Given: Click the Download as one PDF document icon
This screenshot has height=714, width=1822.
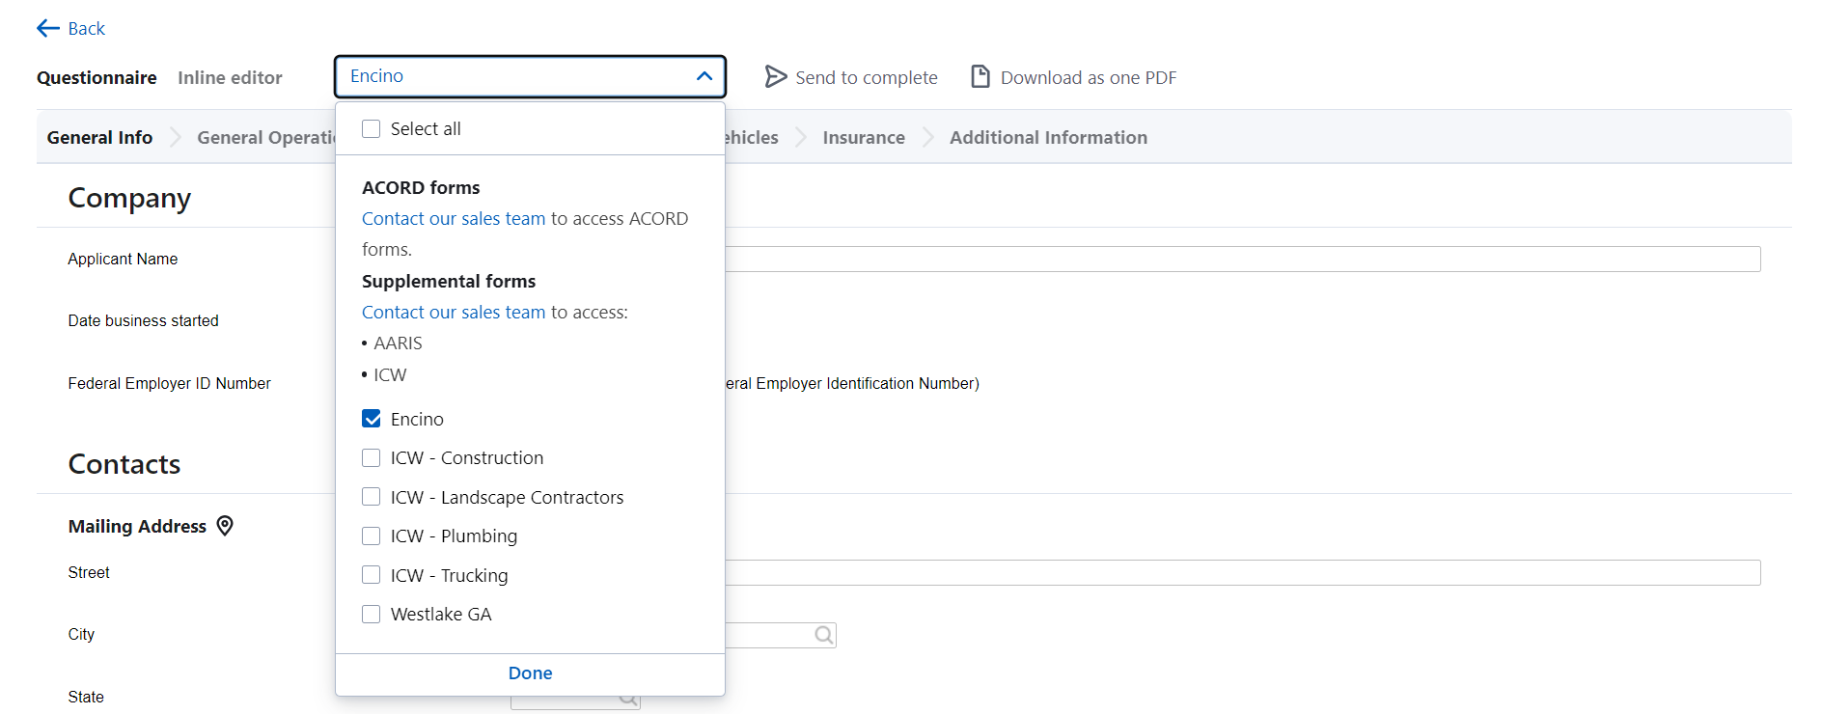Looking at the screenshot, I should tap(980, 76).
